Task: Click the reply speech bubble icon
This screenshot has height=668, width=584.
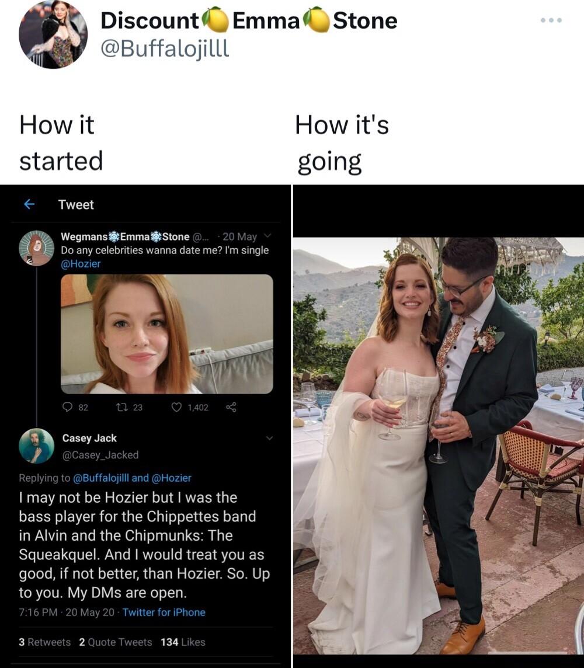Action: pyautogui.click(x=67, y=407)
